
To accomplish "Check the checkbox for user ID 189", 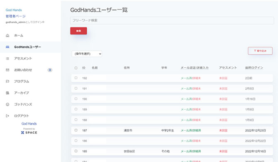I will pos(76,109).
